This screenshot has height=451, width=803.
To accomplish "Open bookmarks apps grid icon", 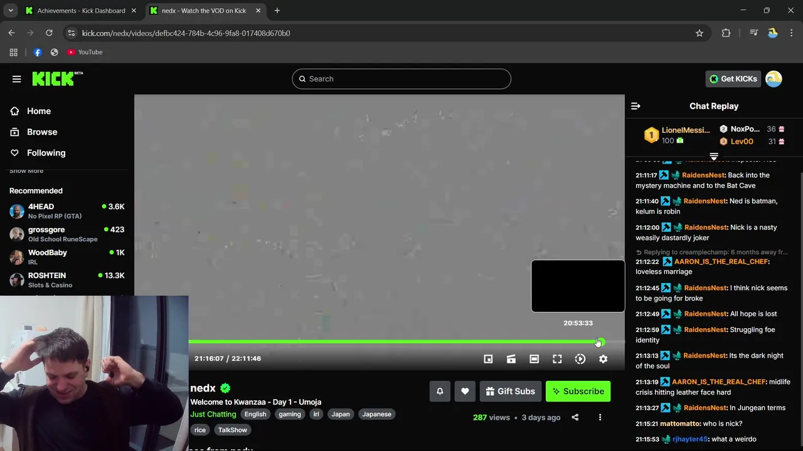I will click(x=13, y=52).
